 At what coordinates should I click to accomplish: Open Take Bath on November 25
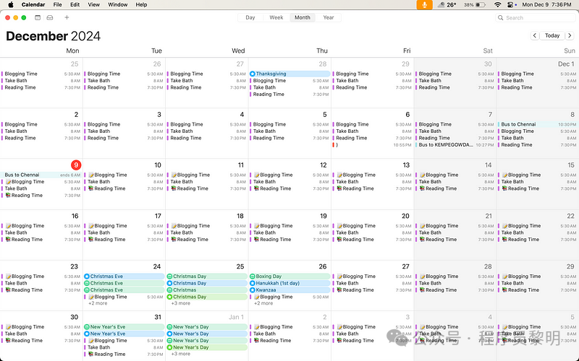41,81
